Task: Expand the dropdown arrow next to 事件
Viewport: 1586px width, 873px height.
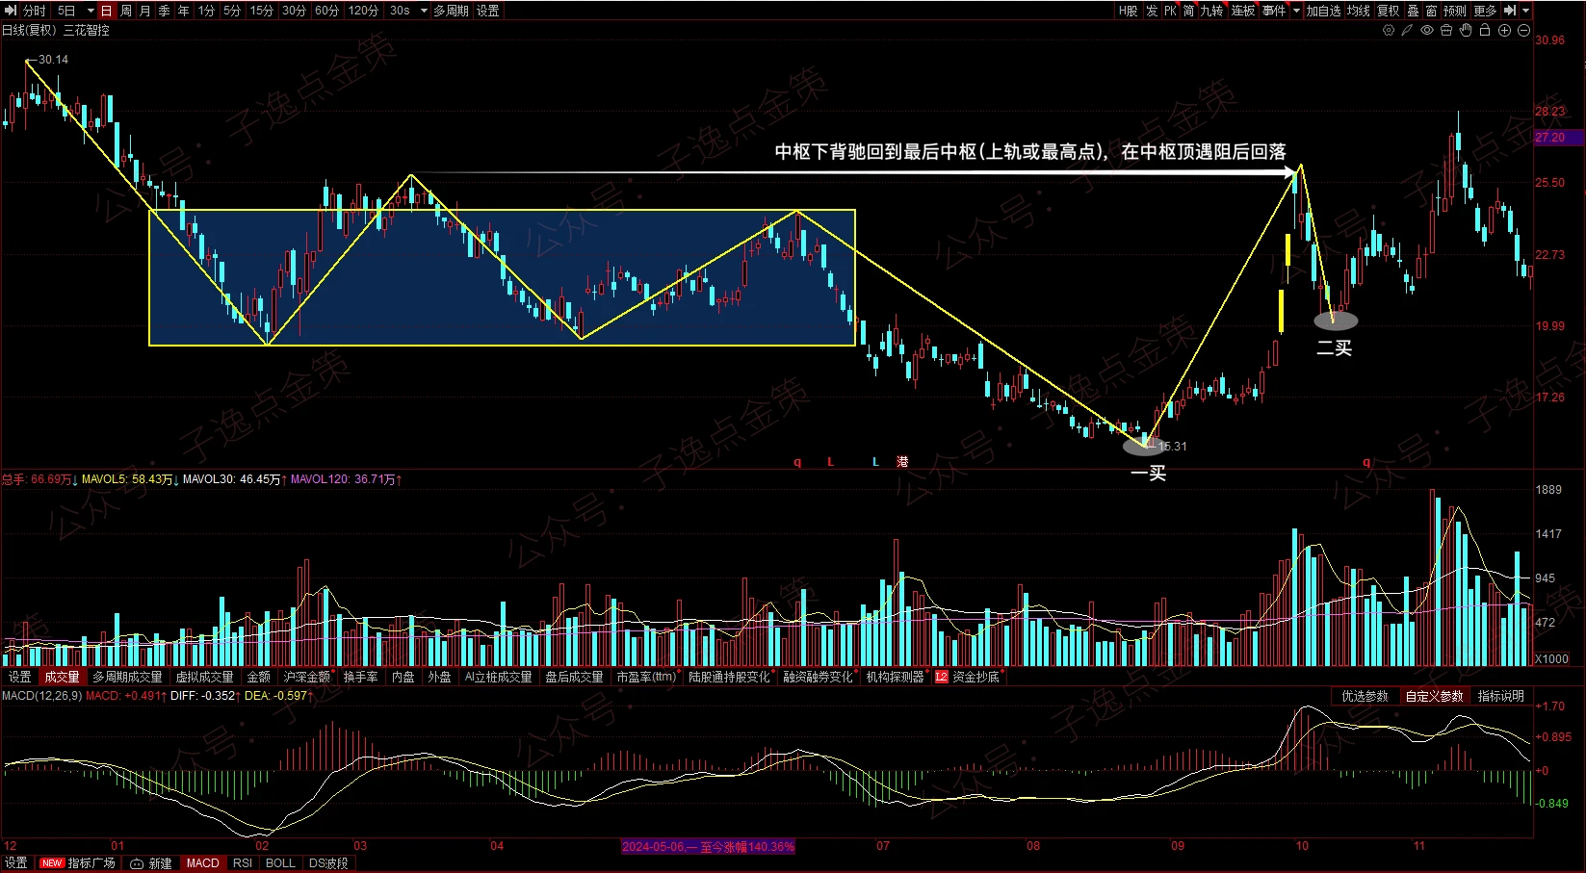Action: click(1296, 11)
